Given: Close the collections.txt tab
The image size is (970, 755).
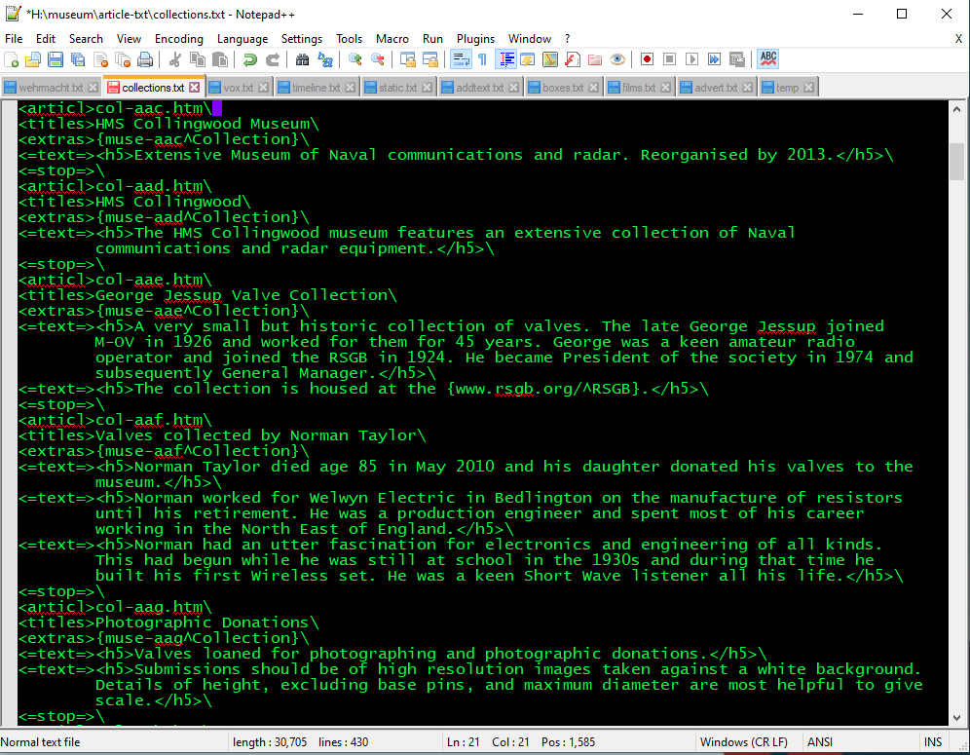Looking at the screenshot, I should click(194, 88).
